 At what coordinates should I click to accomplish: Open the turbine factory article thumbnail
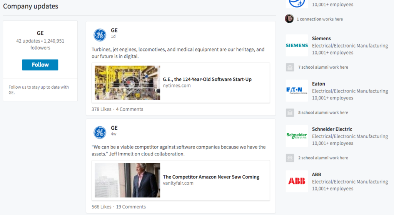127,83
